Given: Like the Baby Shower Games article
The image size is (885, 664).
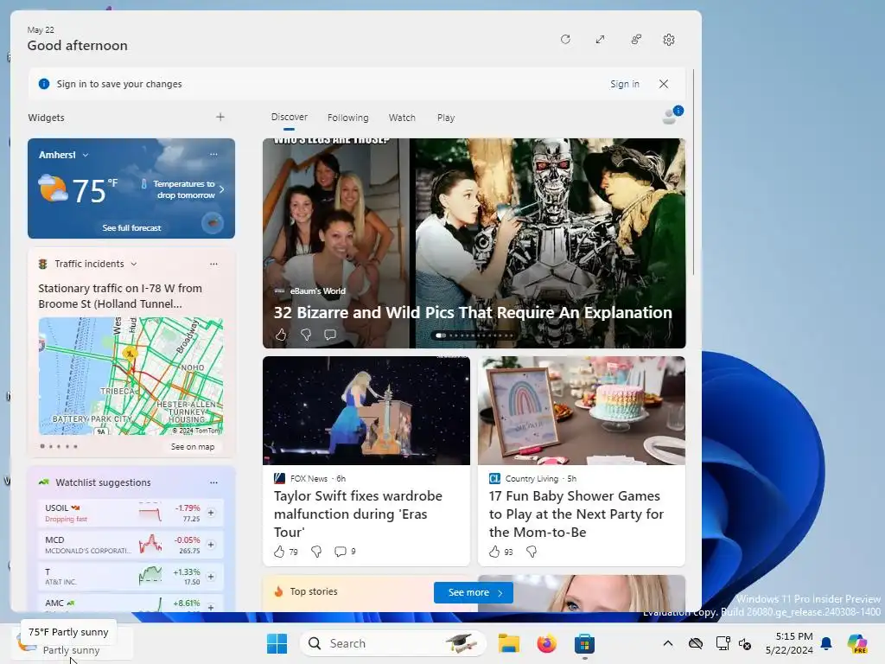Looking at the screenshot, I should click(x=494, y=552).
